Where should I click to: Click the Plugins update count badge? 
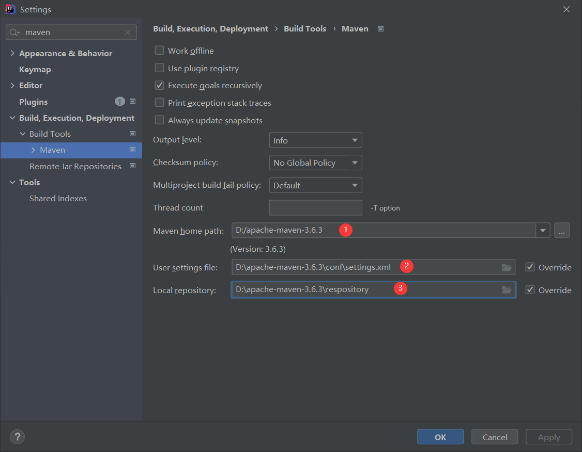[x=120, y=101]
